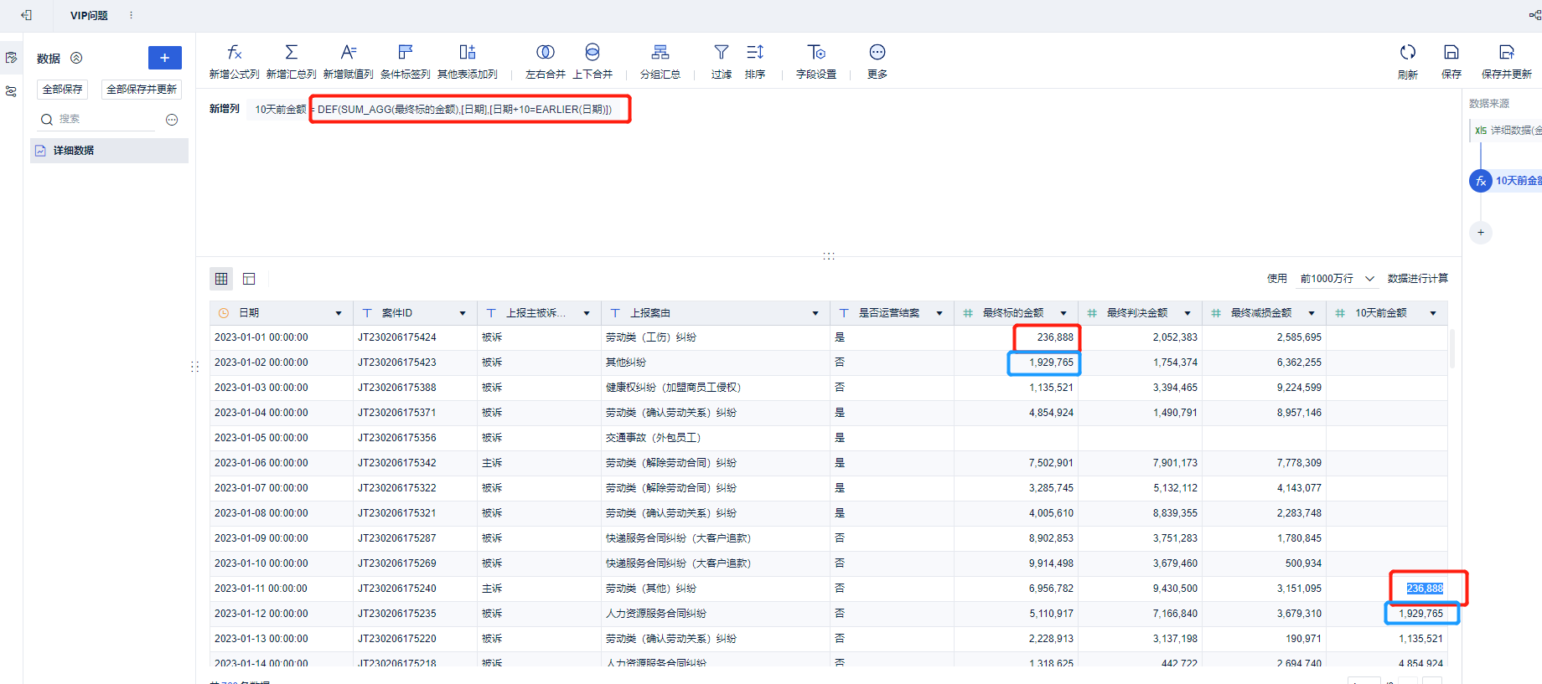The height and width of the screenshot is (684, 1542).
Task: Open 是否运营结案 column dropdown arrow
Action: pyautogui.click(x=939, y=313)
